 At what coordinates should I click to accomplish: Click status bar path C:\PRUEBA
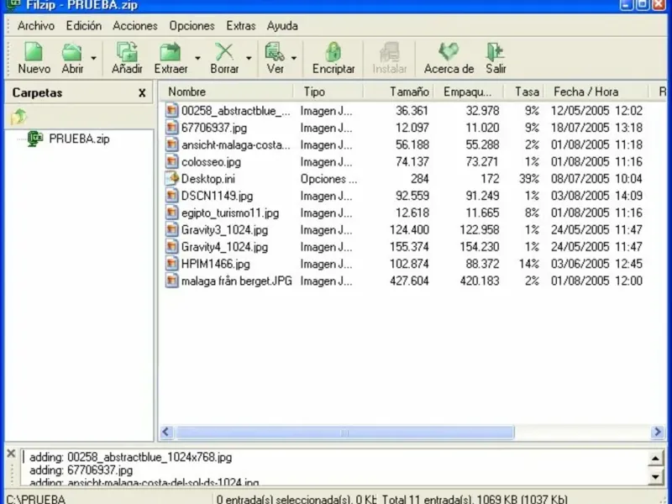click(x=36, y=499)
